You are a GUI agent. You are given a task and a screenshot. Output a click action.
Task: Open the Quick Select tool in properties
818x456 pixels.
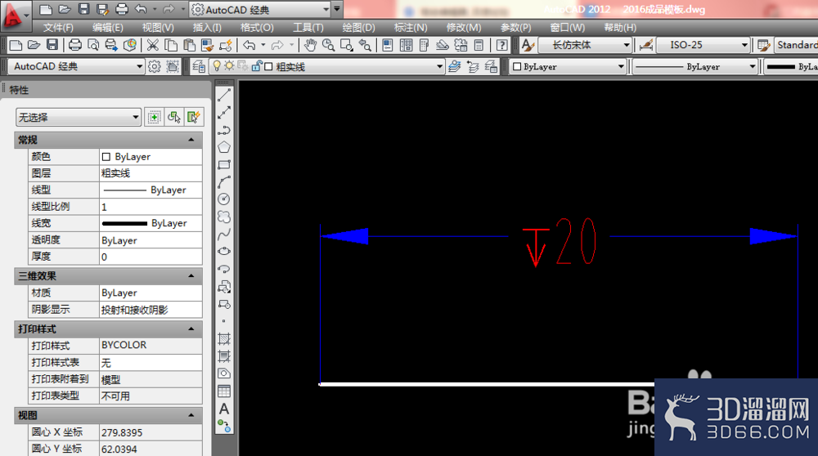tap(193, 117)
